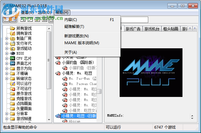Viewport: 201px width, 133px height.
Task: Click the 制造厂商 folder icon
Action: tap(13, 38)
